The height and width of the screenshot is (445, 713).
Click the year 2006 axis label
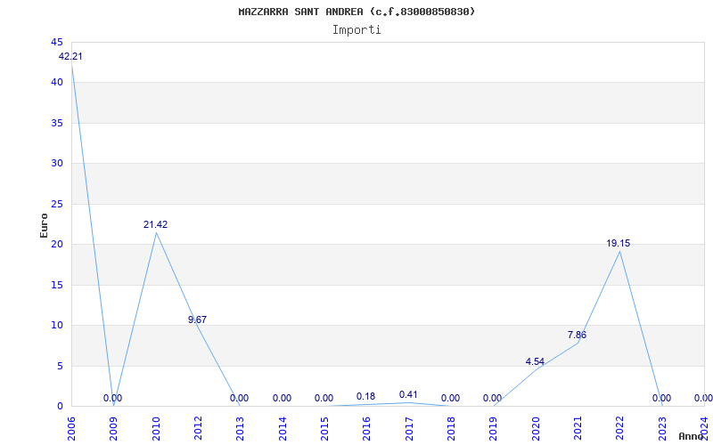coord(71,428)
